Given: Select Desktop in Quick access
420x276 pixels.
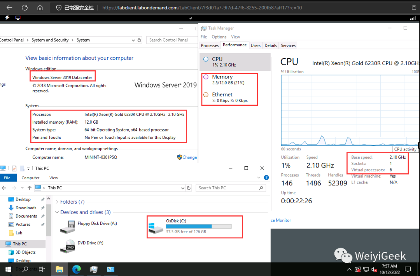Looking at the screenshot, I should (23, 199).
